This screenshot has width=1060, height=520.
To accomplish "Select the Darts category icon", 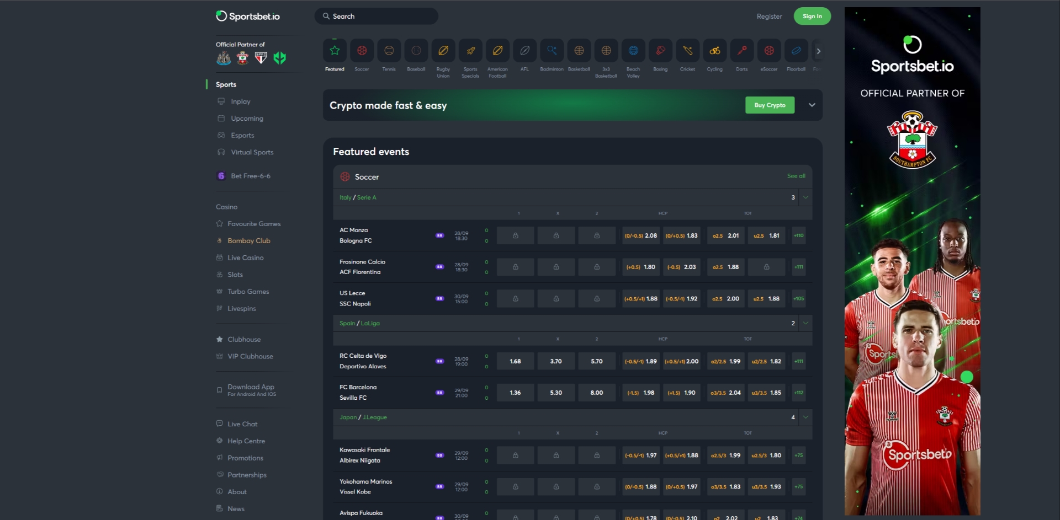I will (x=742, y=51).
